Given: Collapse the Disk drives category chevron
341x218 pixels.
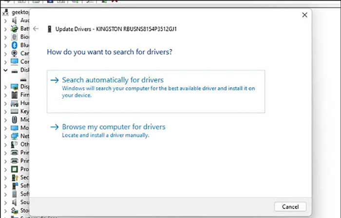Looking at the screenshot, I should tap(5, 70).
